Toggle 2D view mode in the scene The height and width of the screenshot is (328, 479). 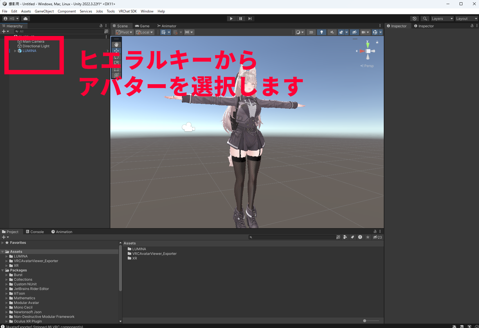311,32
